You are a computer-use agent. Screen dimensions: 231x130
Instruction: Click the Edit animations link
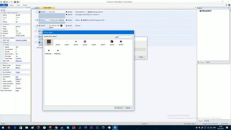coord(17,77)
